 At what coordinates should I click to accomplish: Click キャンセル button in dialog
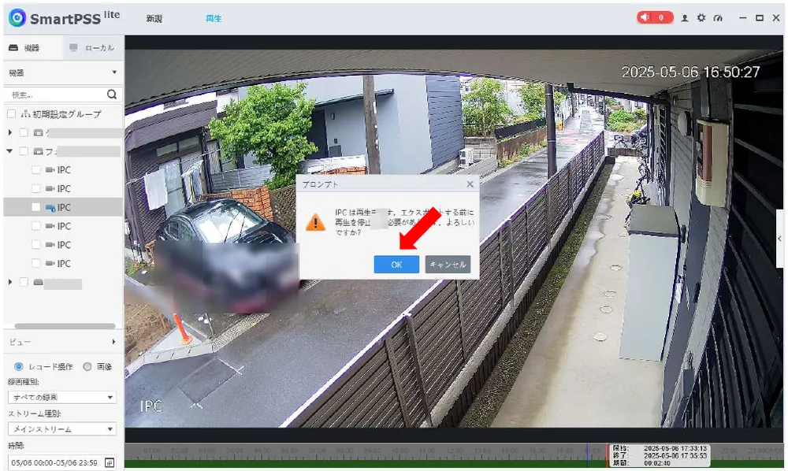pyautogui.click(x=448, y=264)
